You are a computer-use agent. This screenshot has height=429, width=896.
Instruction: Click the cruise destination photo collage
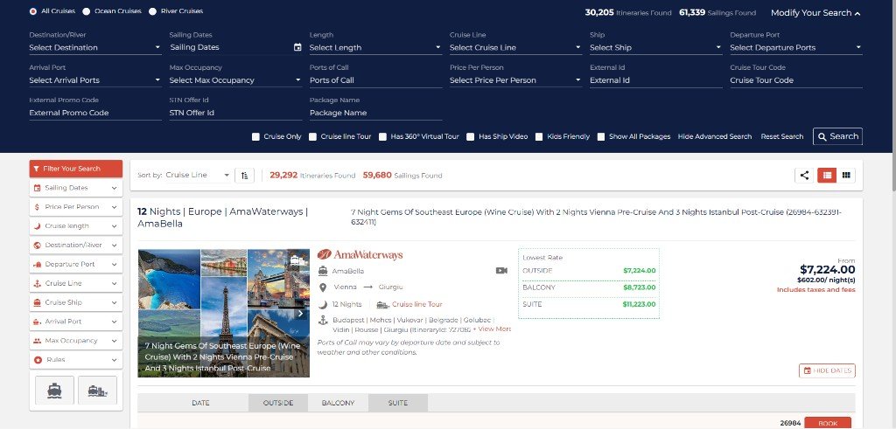[x=223, y=313]
